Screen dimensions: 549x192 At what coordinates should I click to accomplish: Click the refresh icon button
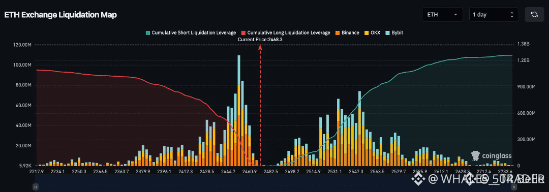pos(534,15)
